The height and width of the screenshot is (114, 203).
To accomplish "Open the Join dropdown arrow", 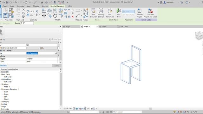I will (34, 15).
